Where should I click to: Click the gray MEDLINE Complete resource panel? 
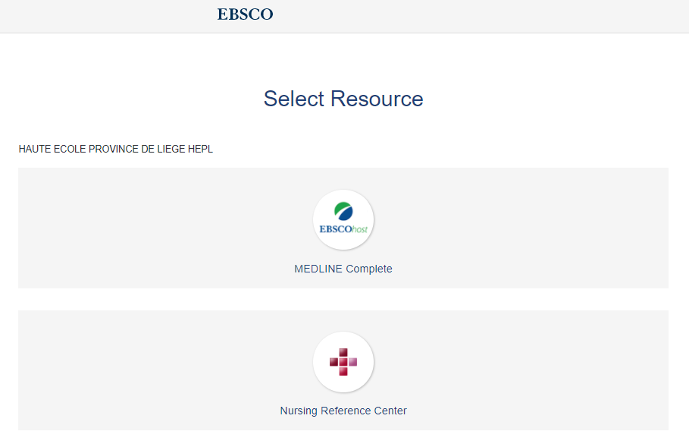[x=343, y=228]
